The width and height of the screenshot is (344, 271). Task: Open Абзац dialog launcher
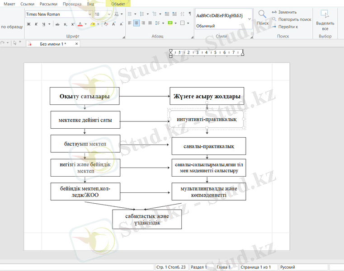pyautogui.click(x=192, y=37)
